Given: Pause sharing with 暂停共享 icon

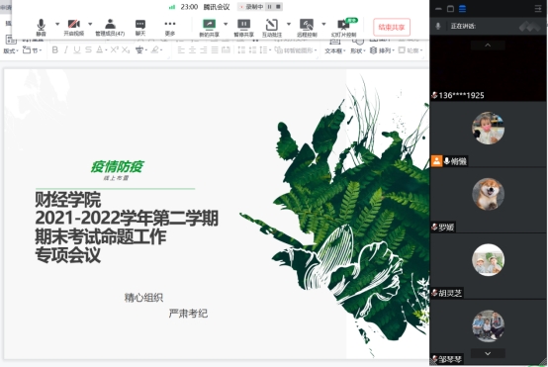Looking at the screenshot, I should point(243,28).
